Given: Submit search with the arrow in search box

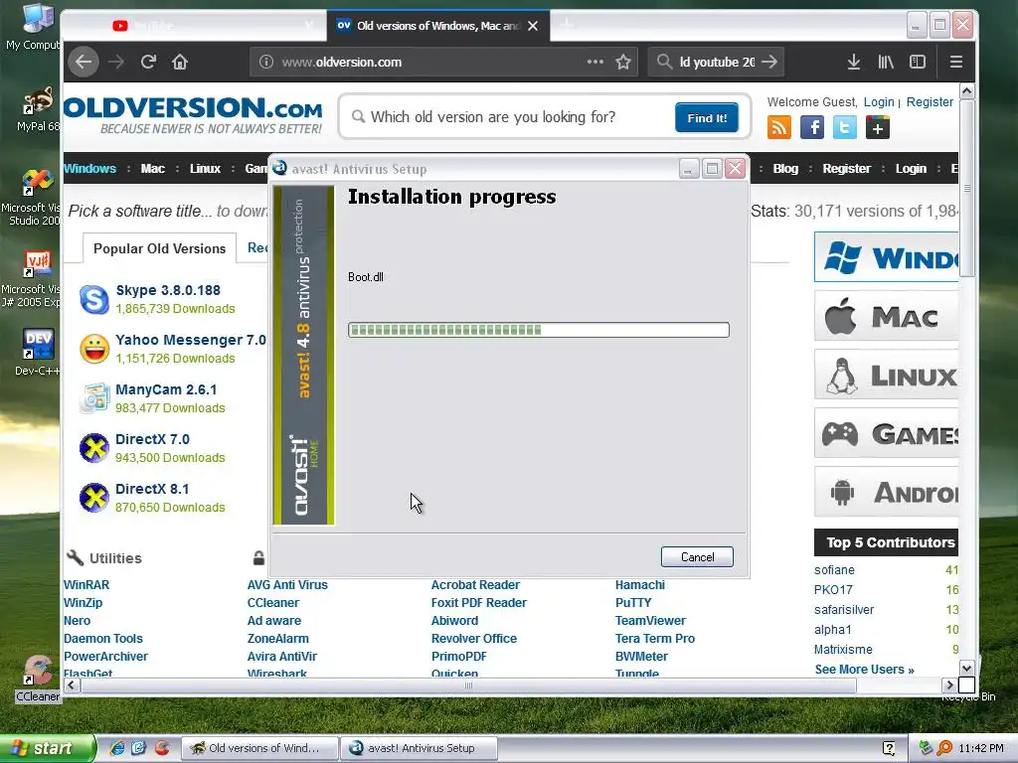Looking at the screenshot, I should (769, 62).
